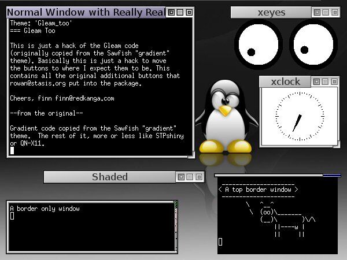Click the line ending 'like STPshiny'
This screenshot has width=347, height=260.
[x=97, y=136]
